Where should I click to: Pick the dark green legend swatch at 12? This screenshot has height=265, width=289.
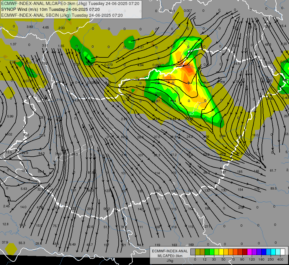tap(207, 252)
